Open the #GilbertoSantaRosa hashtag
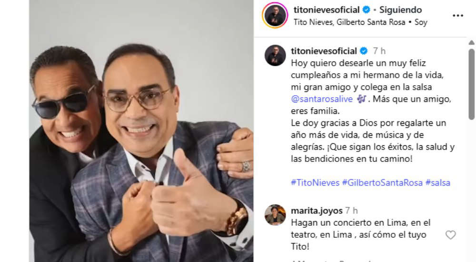Image resolution: width=476 pixels, height=262 pixels. 382,182
